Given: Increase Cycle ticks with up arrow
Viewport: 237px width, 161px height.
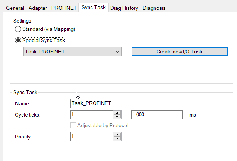Looking at the screenshot, I should click(117, 112).
